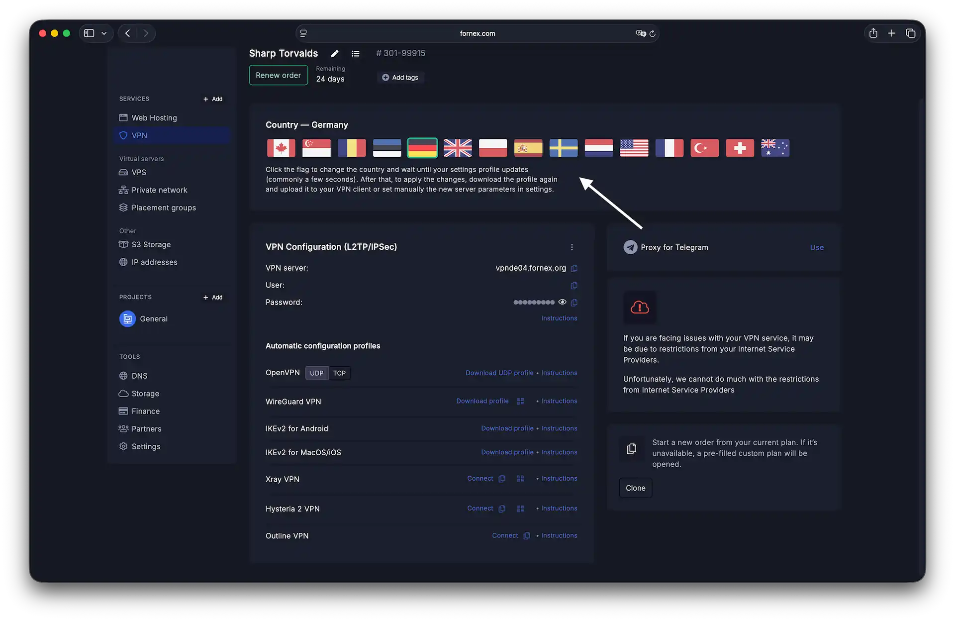Click Add tags
This screenshot has width=955, height=621.
400,78
